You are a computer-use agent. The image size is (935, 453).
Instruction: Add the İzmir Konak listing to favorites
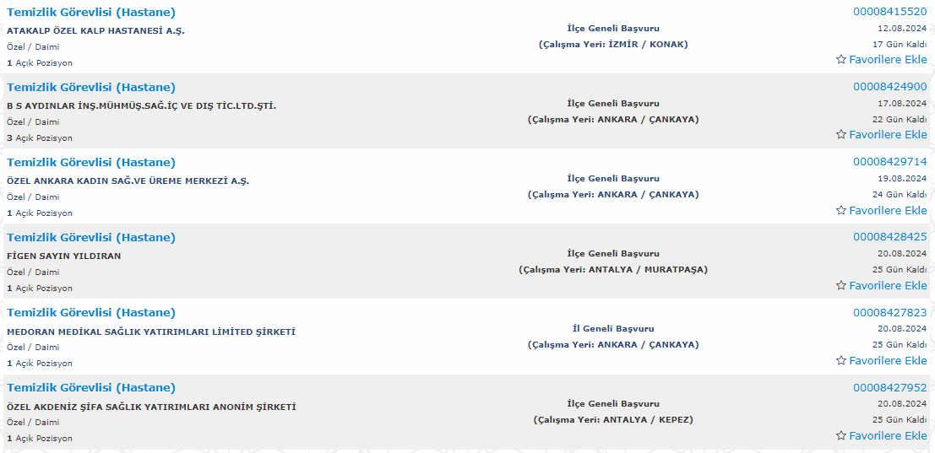881,60
